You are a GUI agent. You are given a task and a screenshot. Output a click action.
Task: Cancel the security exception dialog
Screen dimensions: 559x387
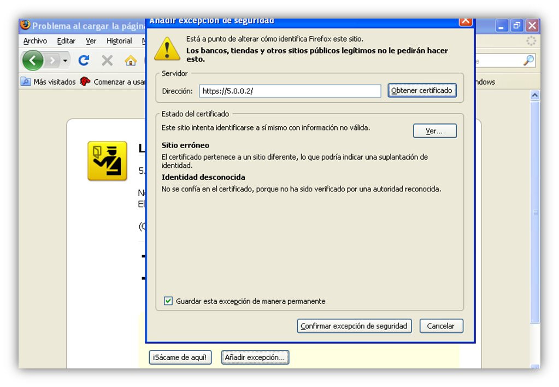(x=441, y=326)
